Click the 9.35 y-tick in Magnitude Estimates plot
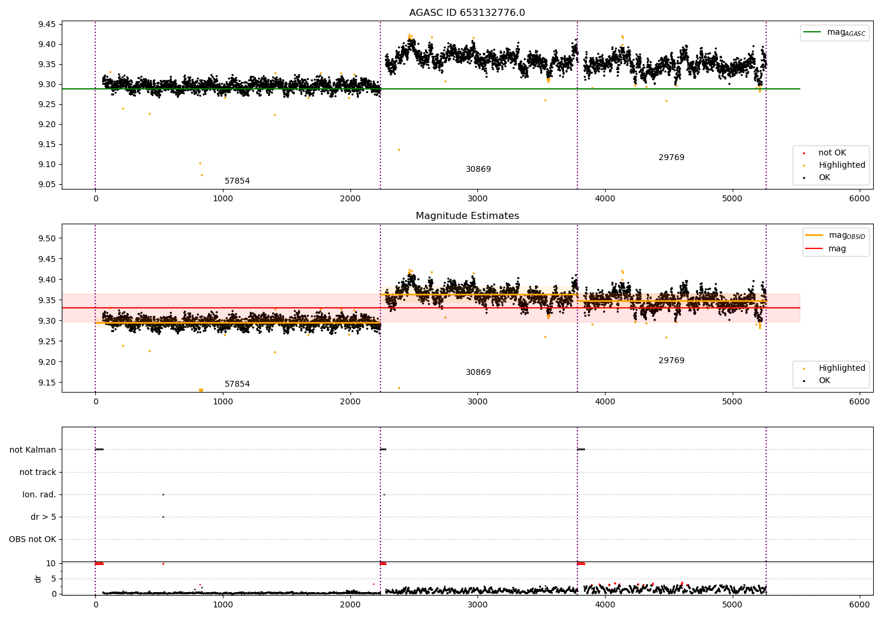 click(48, 300)
